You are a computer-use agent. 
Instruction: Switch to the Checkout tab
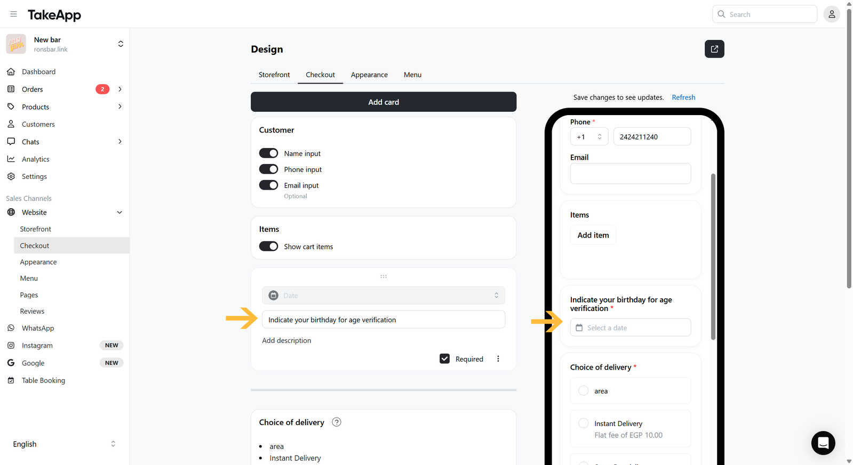click(x=320, y=75)
